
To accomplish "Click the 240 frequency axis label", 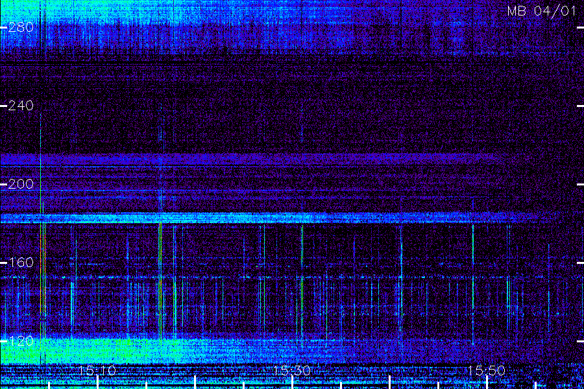I will pyautogui.click(x=21, y=106).
